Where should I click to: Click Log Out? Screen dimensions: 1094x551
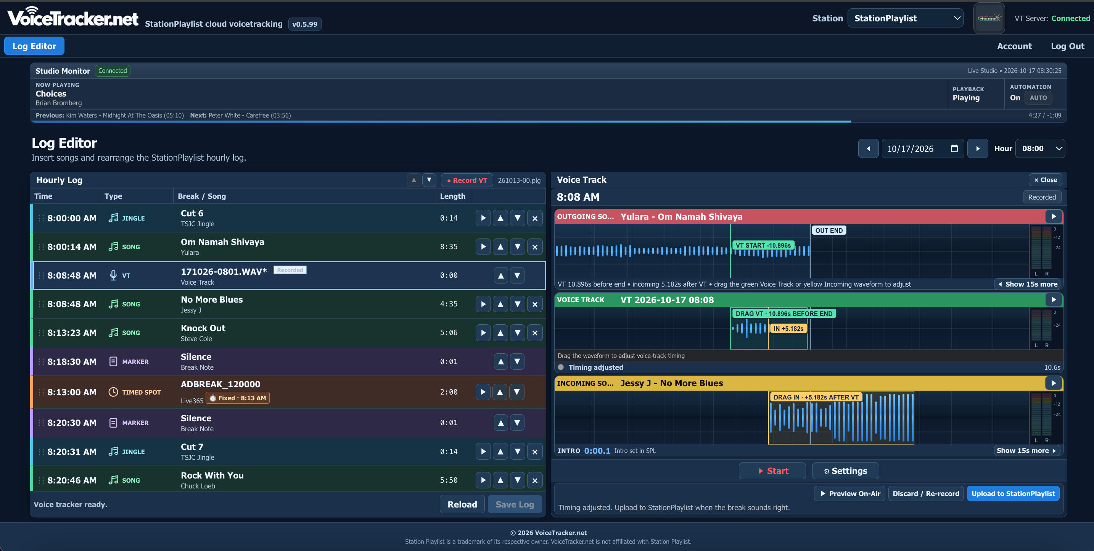pyautogui.click(x=1067, y=46)
